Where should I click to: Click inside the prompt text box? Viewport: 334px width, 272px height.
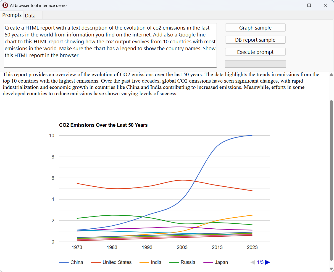tap(110, 45)
